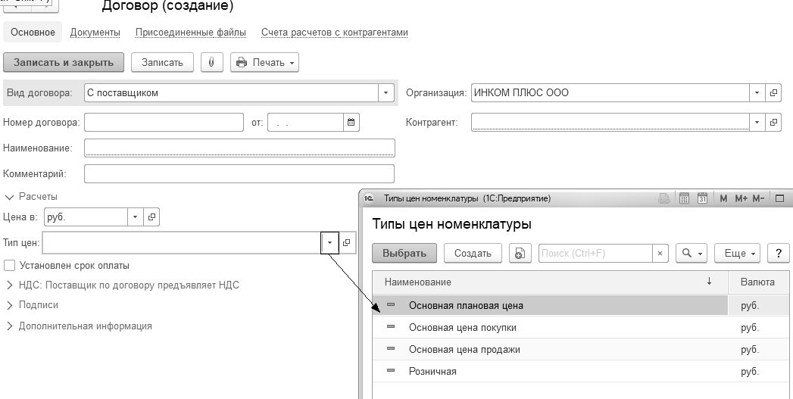This screenshot has width=793, height=399.
Task: Click the Наименование input field
Action: 239,148
